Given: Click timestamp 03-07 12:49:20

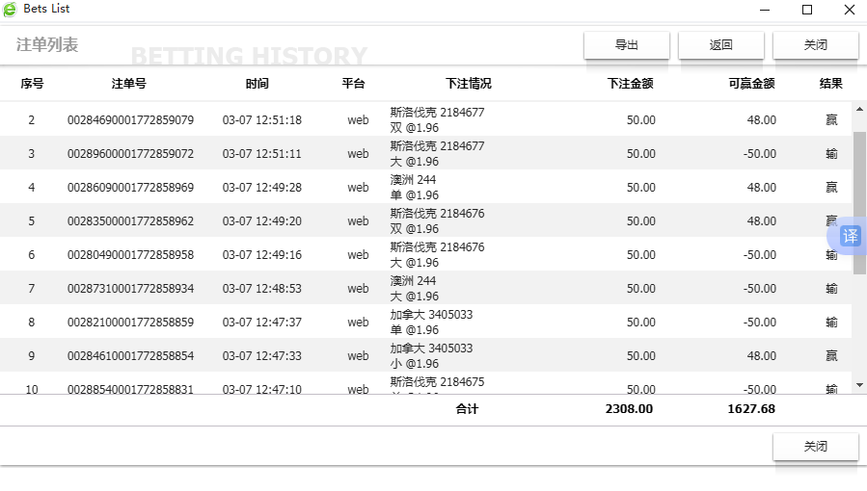Looking at the screenshot, I should coord(262,220).
